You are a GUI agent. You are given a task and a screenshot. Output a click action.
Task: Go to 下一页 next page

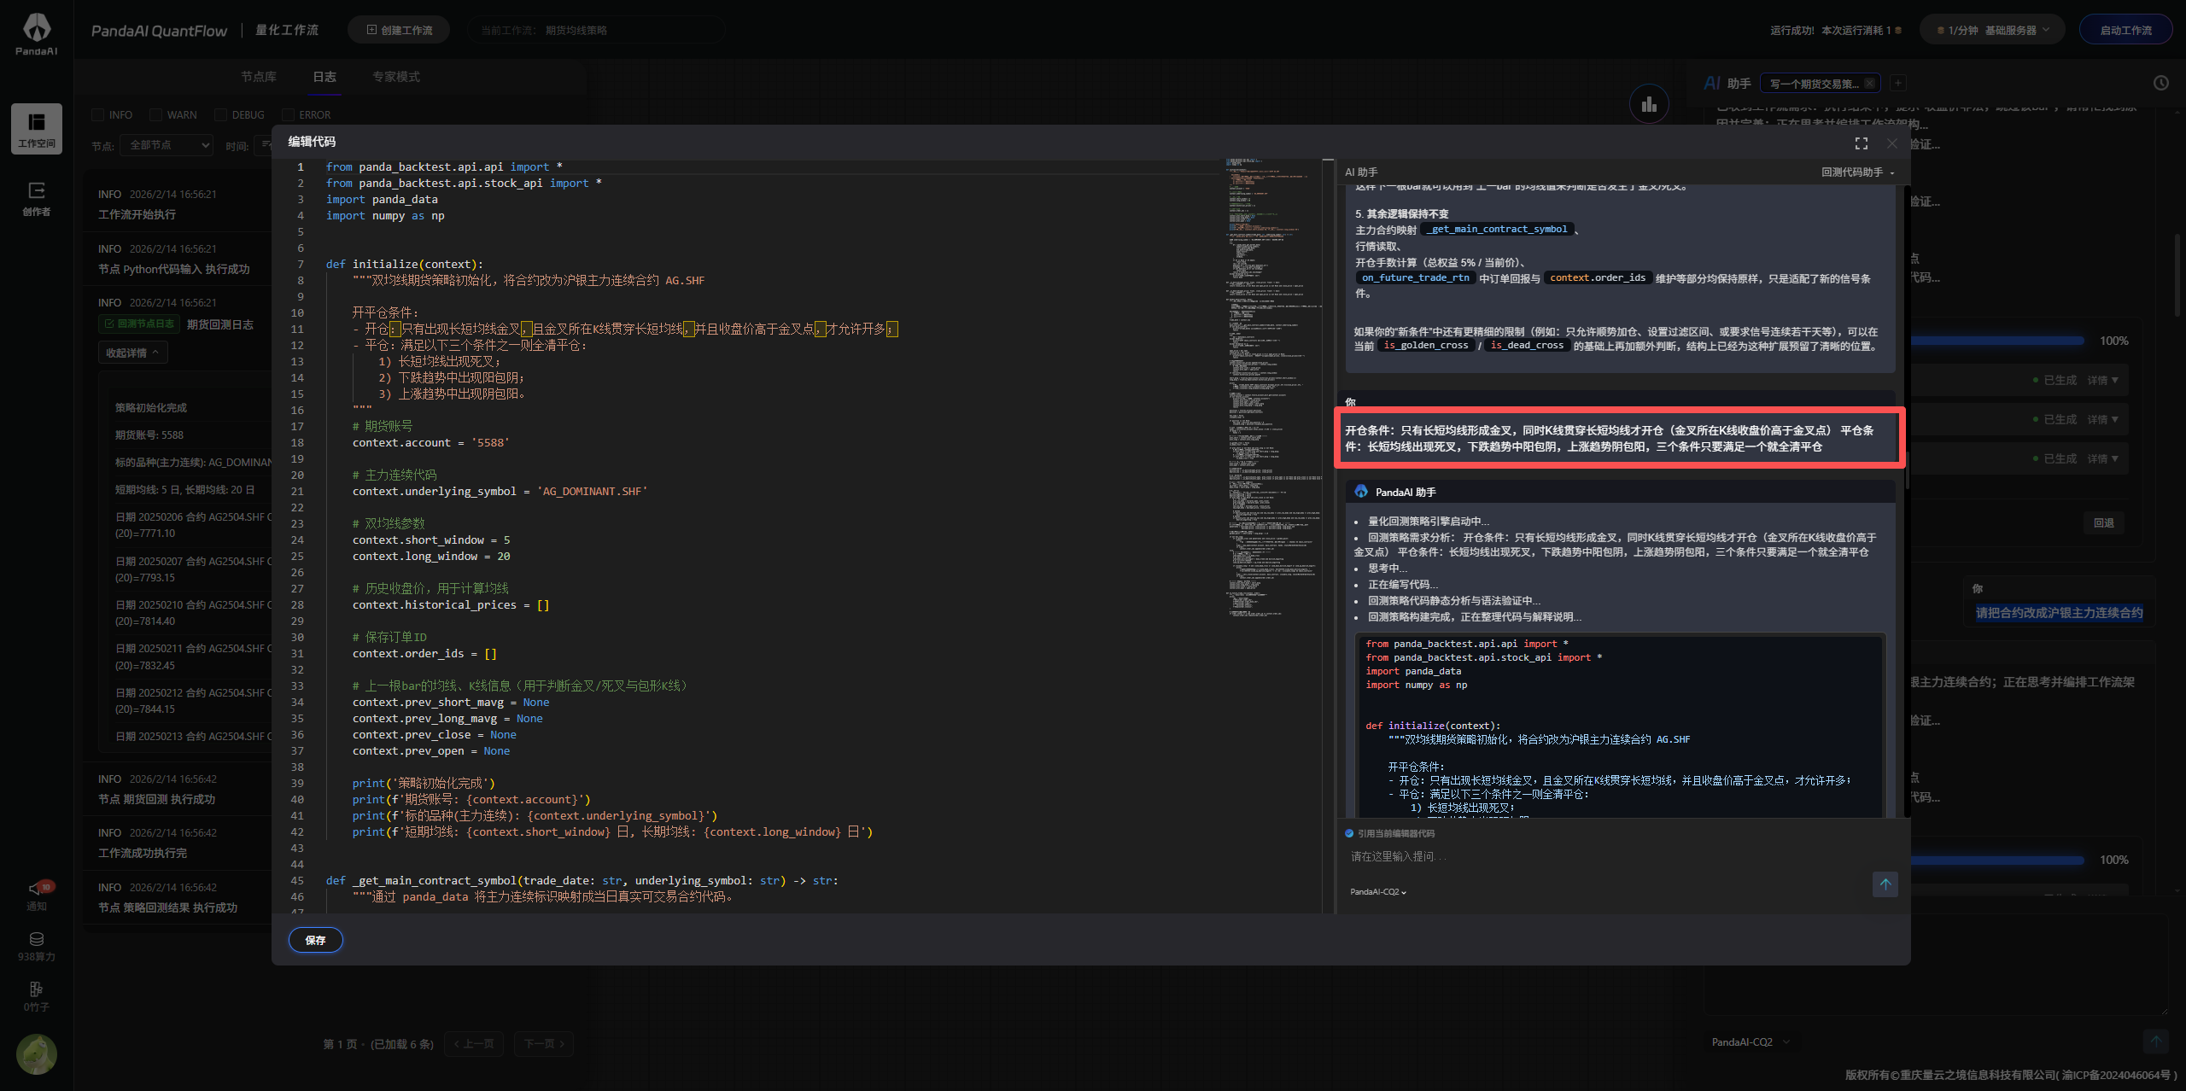(x=544, y=1044)
